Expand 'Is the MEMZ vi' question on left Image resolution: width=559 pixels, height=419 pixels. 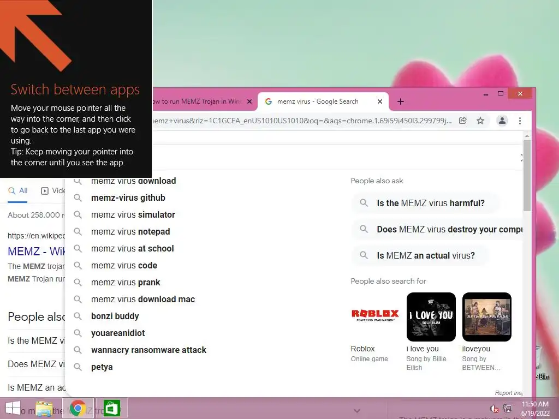coord(37,340)
